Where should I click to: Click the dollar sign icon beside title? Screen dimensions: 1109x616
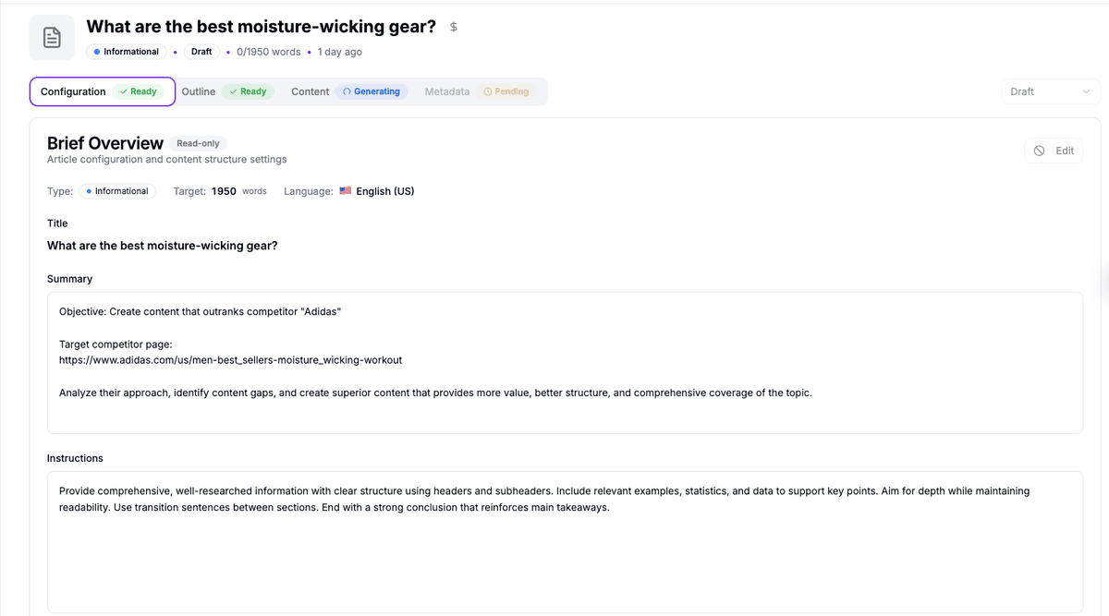coord(454,27)
